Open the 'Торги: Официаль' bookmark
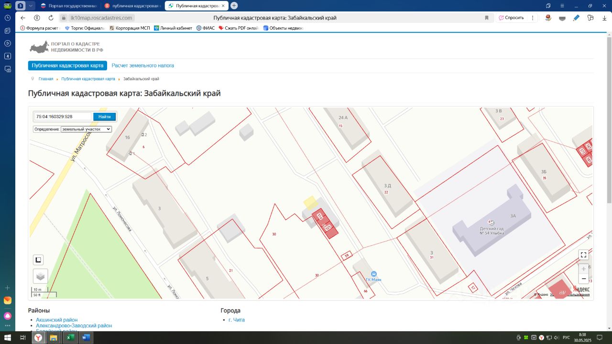612x344 pixels. 85,28
